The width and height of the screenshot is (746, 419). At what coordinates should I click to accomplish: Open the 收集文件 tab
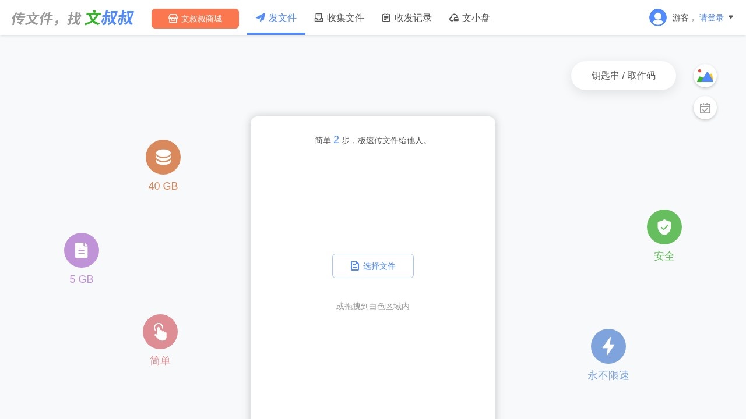coord(339,18)
